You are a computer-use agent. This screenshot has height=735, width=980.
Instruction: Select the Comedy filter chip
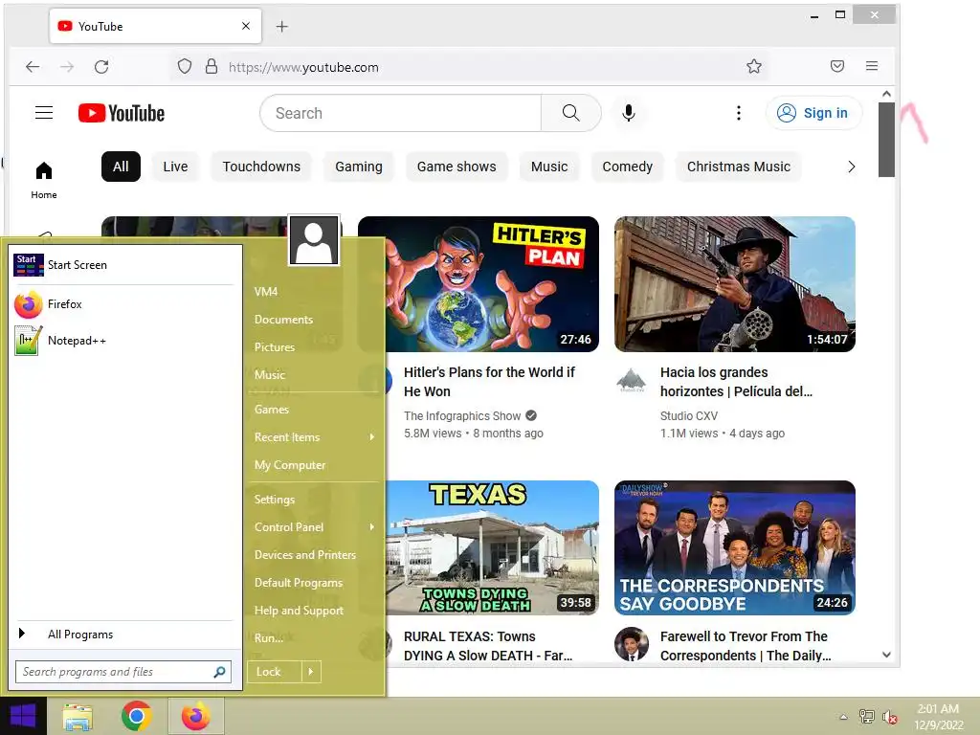pos(628,167)
